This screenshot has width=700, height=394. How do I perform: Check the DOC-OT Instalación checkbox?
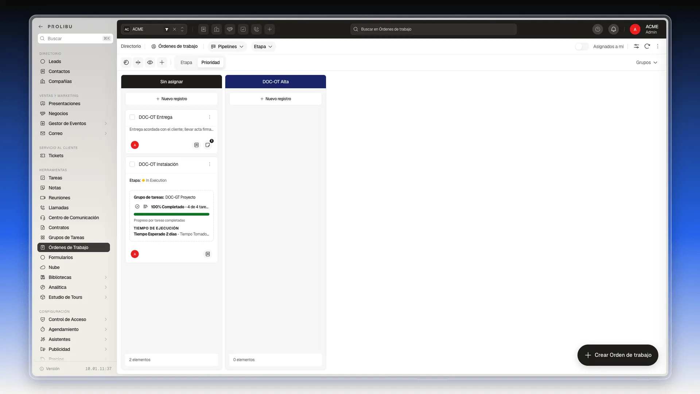[132, 164]
